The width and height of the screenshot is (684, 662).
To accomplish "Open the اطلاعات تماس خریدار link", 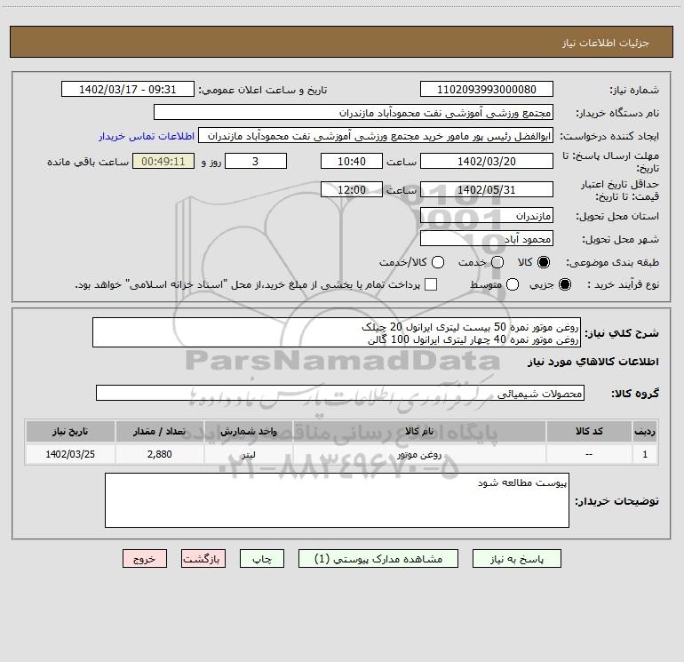I will point(147,136).
